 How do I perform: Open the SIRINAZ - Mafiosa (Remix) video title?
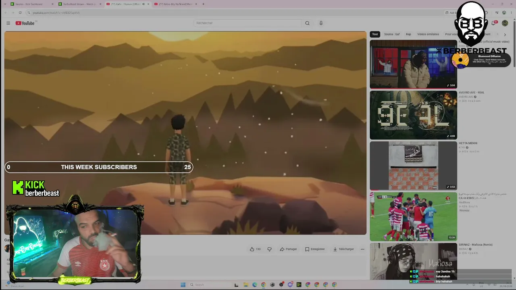[476, 244]
